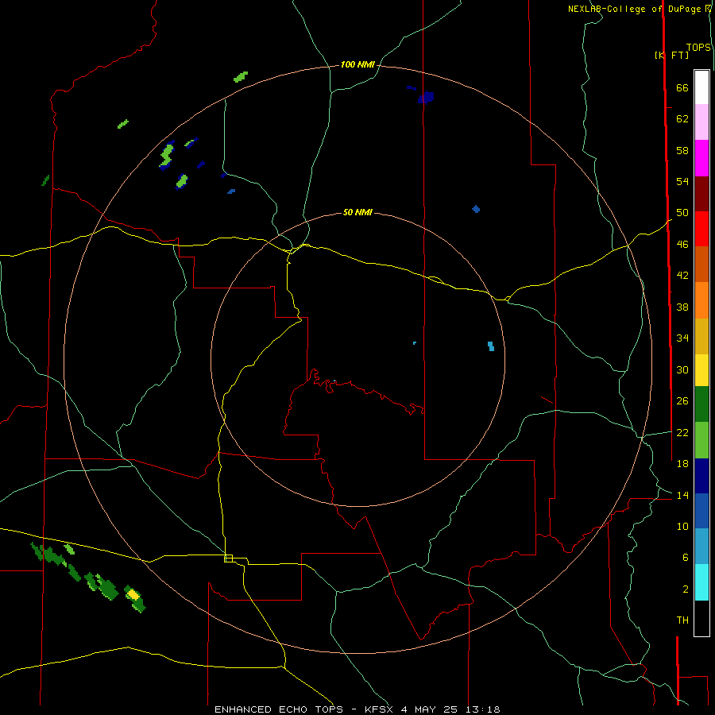
Task: Select the legend value 46
Action: pos(682,245)
